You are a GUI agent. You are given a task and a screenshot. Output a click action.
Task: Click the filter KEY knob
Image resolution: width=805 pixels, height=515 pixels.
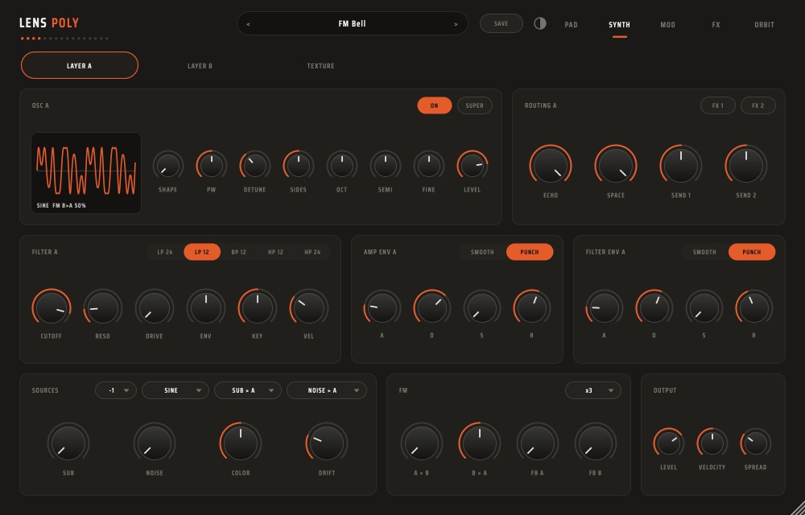pos(258,307)
